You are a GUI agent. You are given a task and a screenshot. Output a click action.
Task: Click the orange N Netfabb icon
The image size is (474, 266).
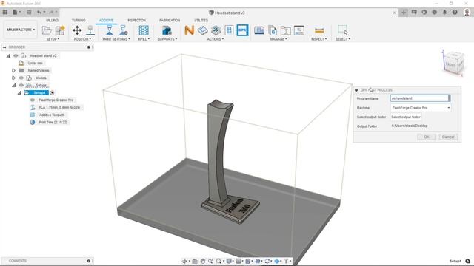point(190,30)
